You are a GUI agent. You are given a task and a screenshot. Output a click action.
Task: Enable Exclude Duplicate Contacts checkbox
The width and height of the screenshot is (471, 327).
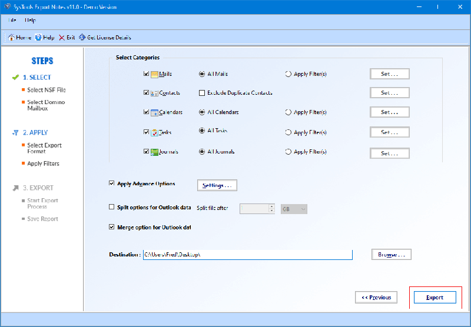pyautogui.click(x=202, y=93)
